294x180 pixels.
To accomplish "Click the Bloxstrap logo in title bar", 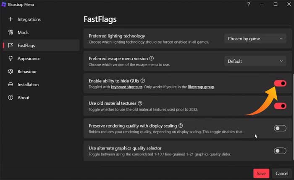I will tap(4, 4).
